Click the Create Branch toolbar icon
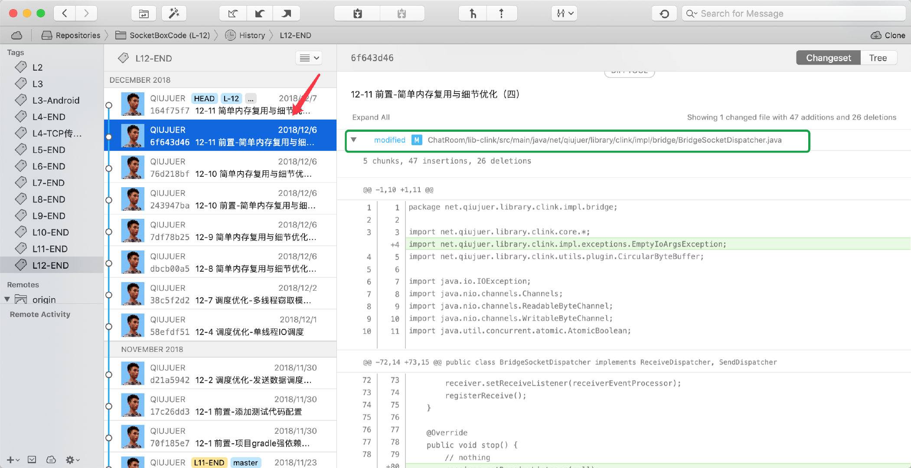Image resolution: width=911 pixels, height=468 pixels. [x=473, y=13]
